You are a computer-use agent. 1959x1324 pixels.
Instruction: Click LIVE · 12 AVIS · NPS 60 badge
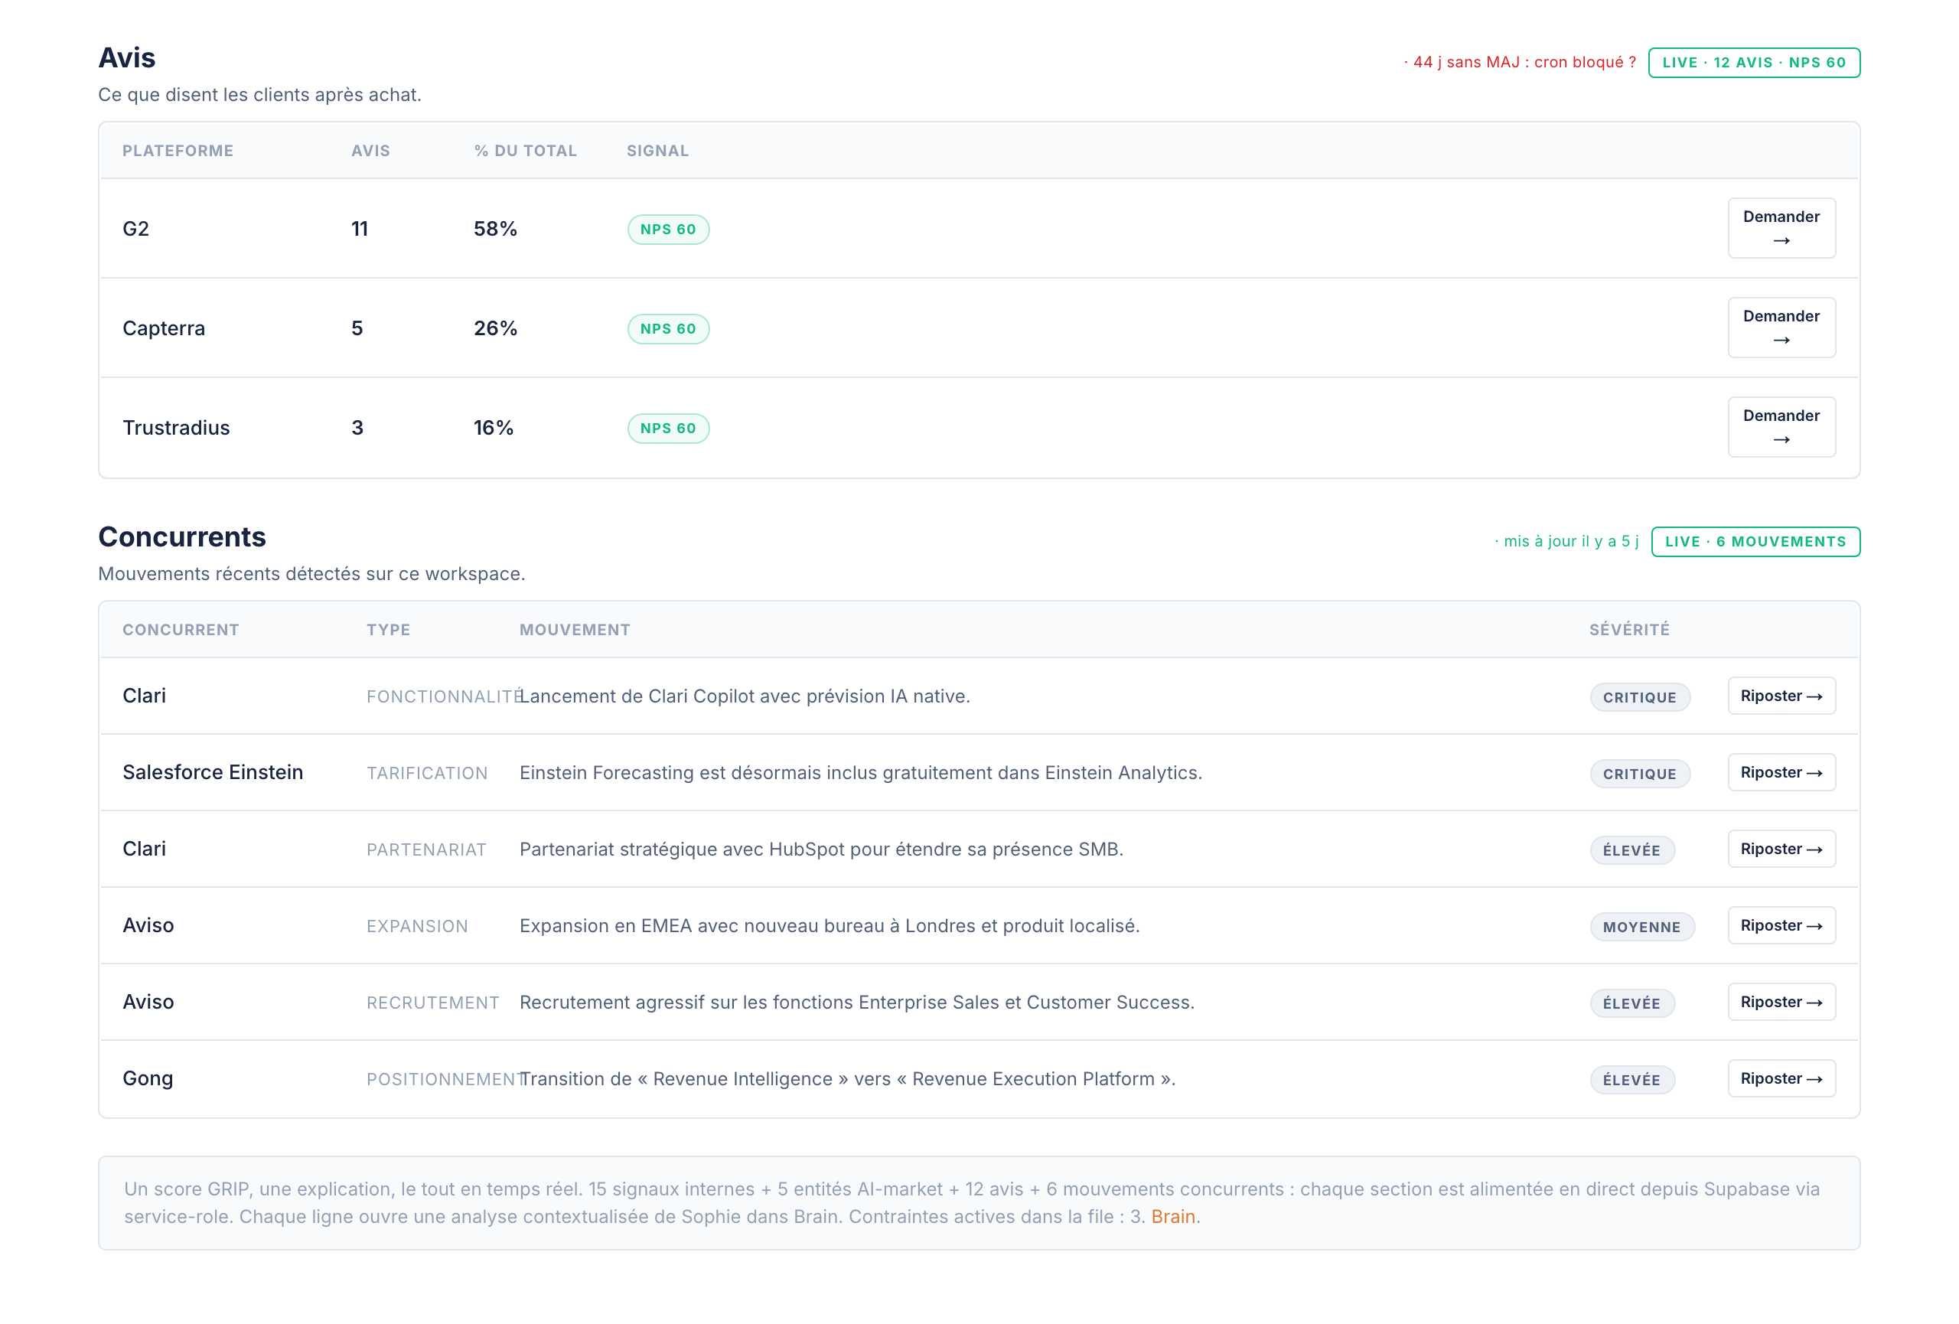point(1753,62)
